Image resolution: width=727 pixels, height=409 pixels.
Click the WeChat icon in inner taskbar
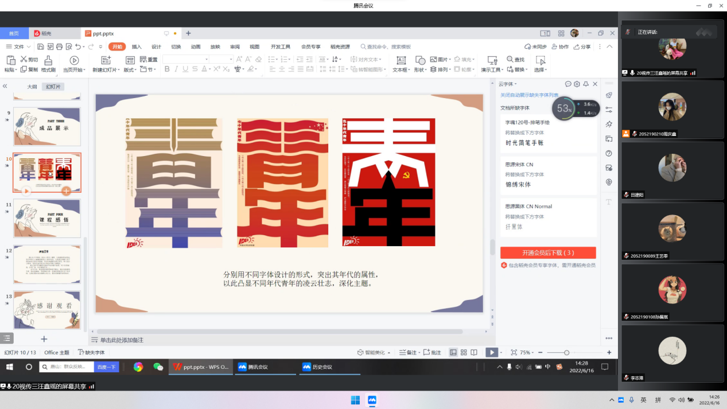[x=158, y=367]
